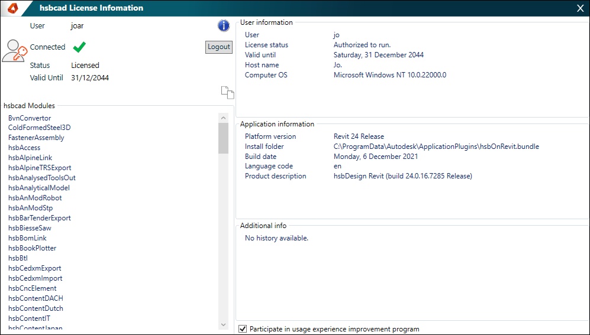Screen dimensions: 590x335
Task: Select hsbCedxmImport module
Action: point(36,278)
